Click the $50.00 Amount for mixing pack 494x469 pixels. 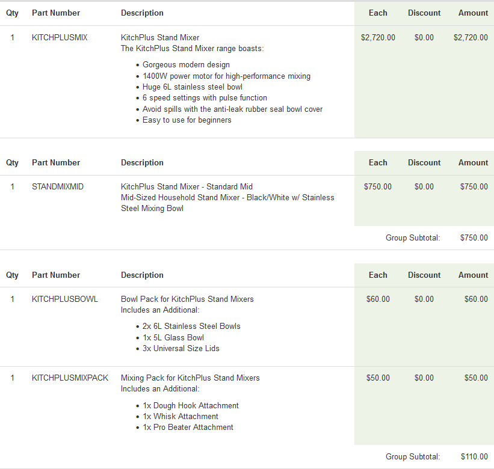click(475, 378)
